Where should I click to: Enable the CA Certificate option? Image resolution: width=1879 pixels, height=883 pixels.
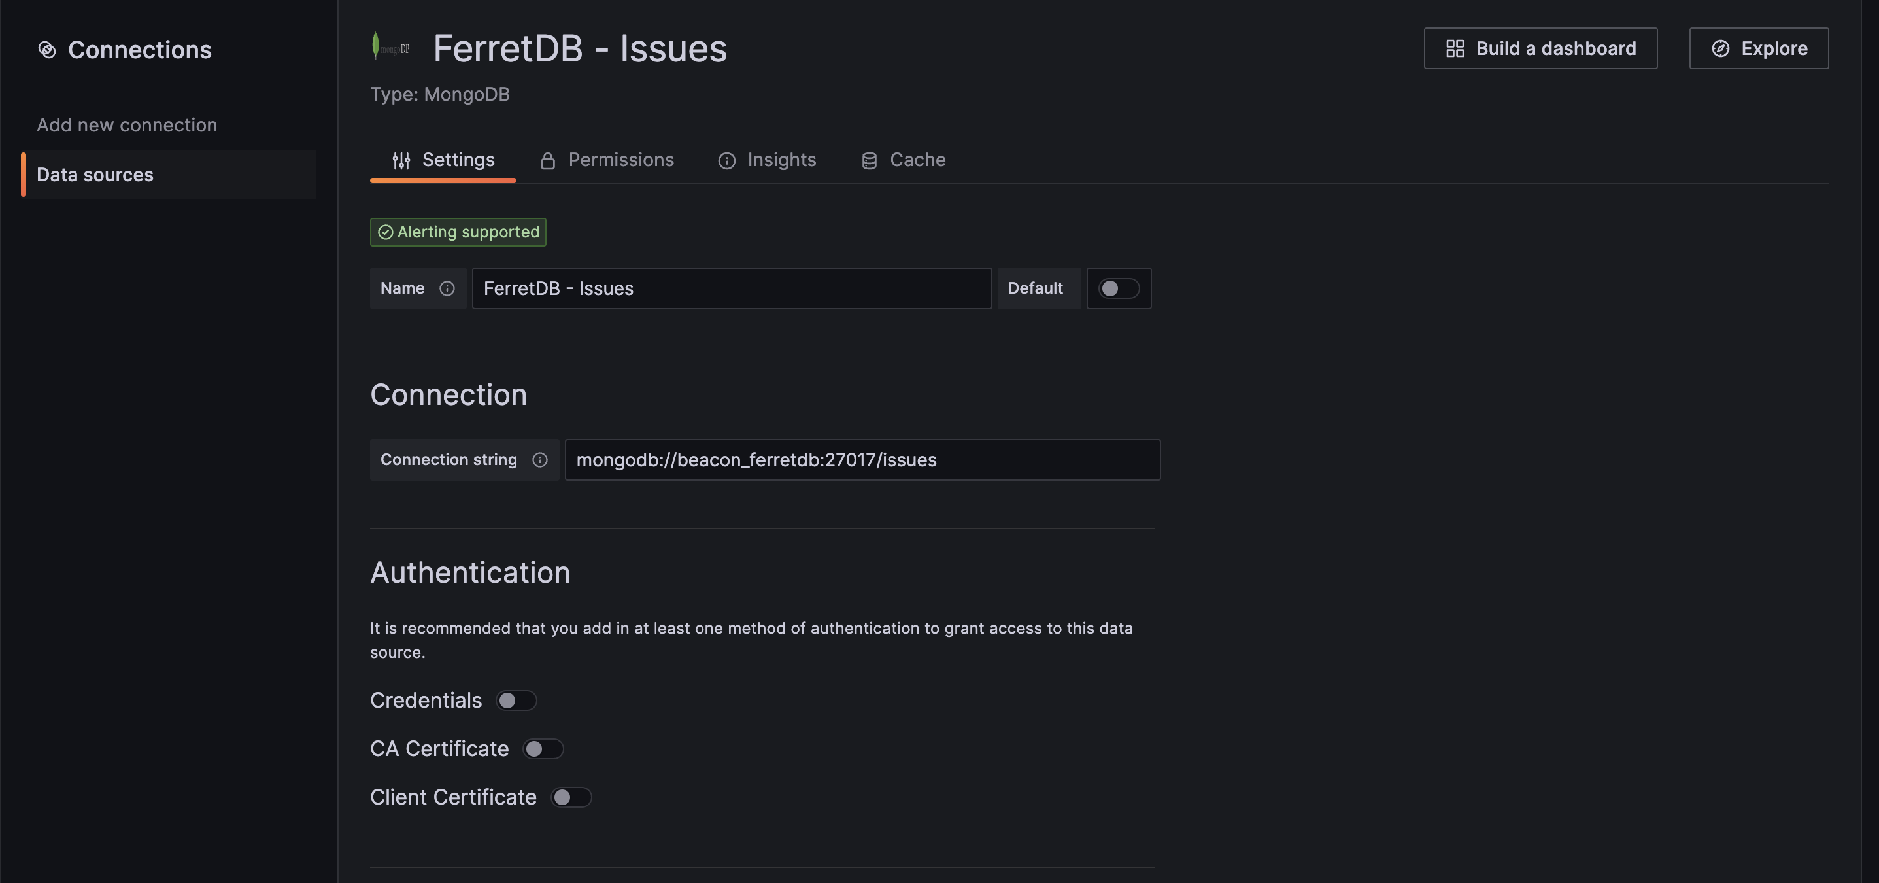[543, 749]
